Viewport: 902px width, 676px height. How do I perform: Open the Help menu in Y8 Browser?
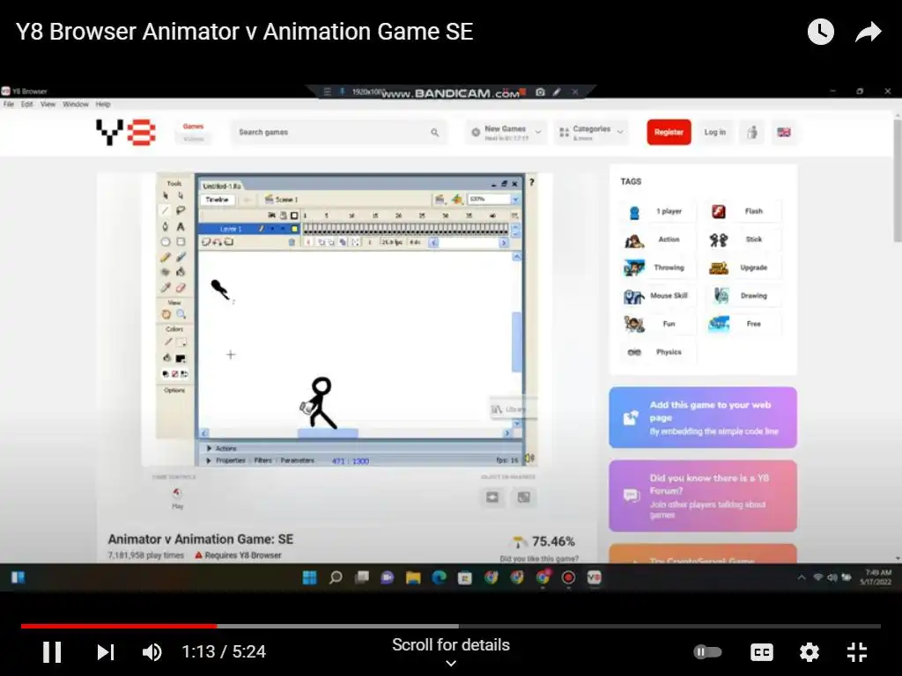pos(103,104)
